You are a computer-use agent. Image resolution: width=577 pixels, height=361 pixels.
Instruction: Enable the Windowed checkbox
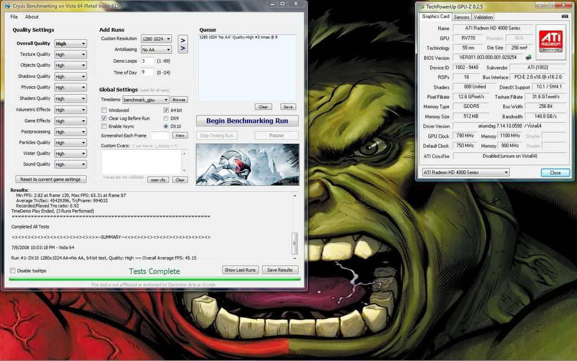104,110
